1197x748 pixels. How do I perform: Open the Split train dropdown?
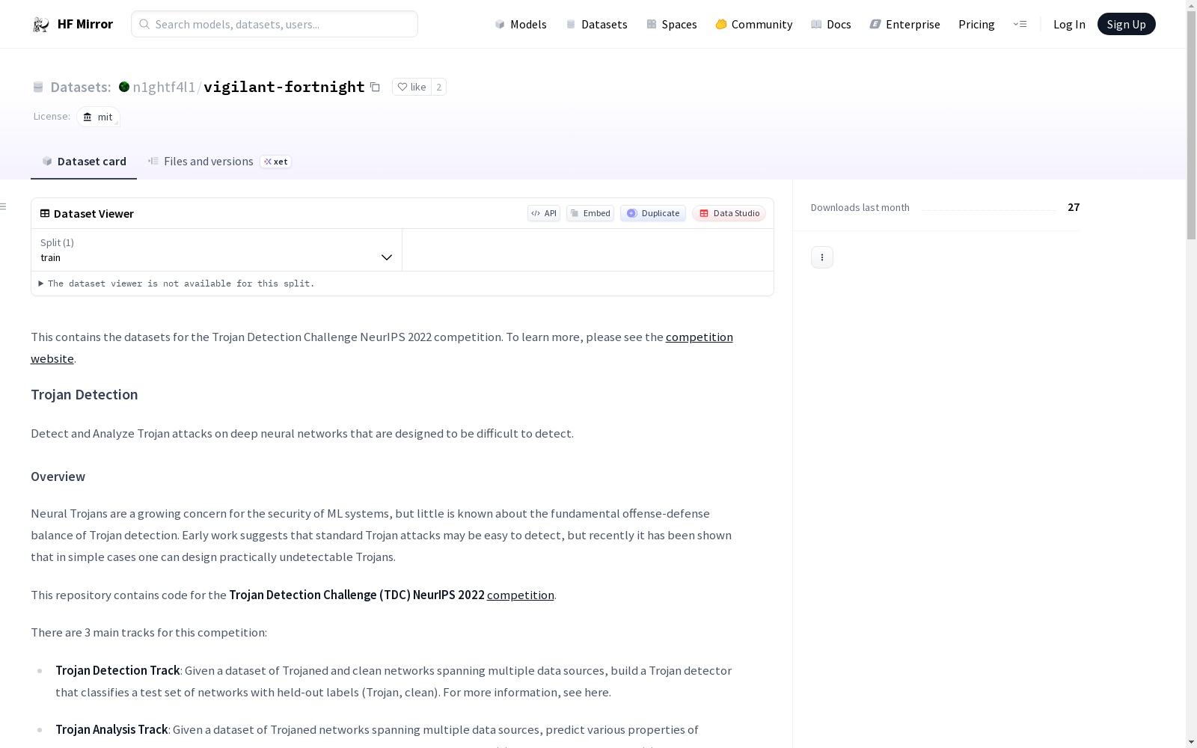click(217, 250)
